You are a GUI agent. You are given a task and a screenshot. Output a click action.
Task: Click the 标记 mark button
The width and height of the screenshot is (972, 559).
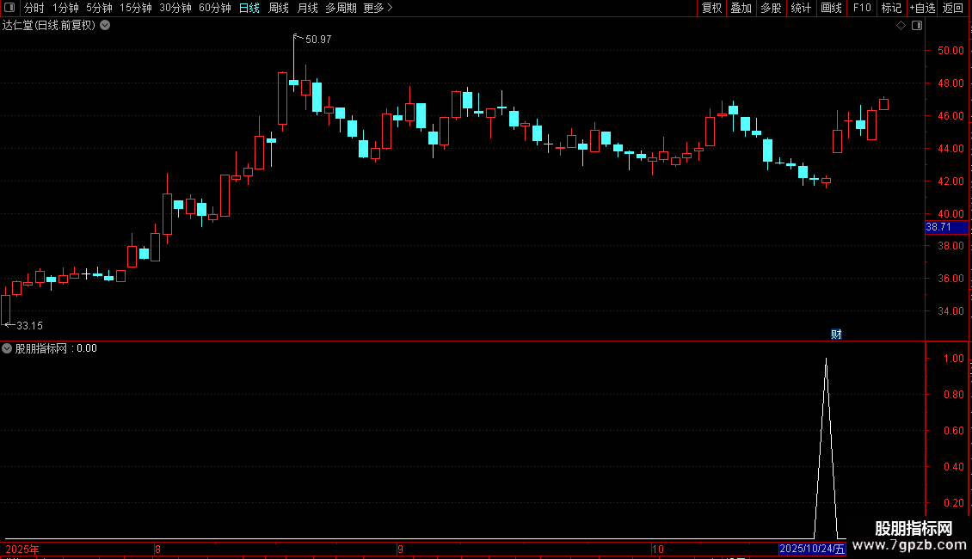pos(891,8)
